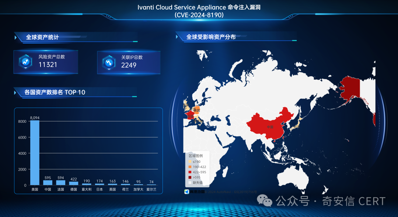Click the 95 bar value label
The width and height of the screenshot is (398, 217).
[138, 182]
